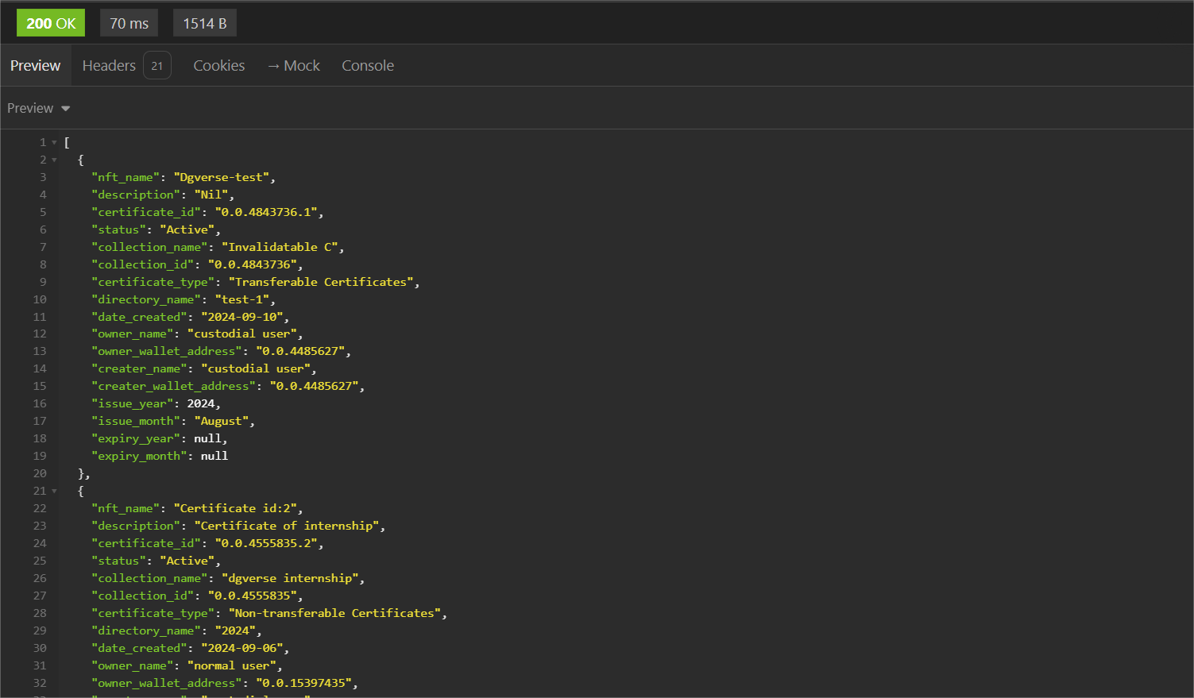Screen dimensions: 1194x698
Task: Click the arrow icon beside Mock
Action: (x=274, y=65)
